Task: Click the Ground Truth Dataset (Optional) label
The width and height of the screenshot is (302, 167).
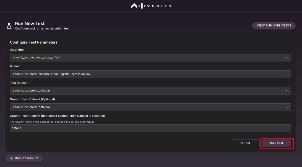Action: (32, 99)
